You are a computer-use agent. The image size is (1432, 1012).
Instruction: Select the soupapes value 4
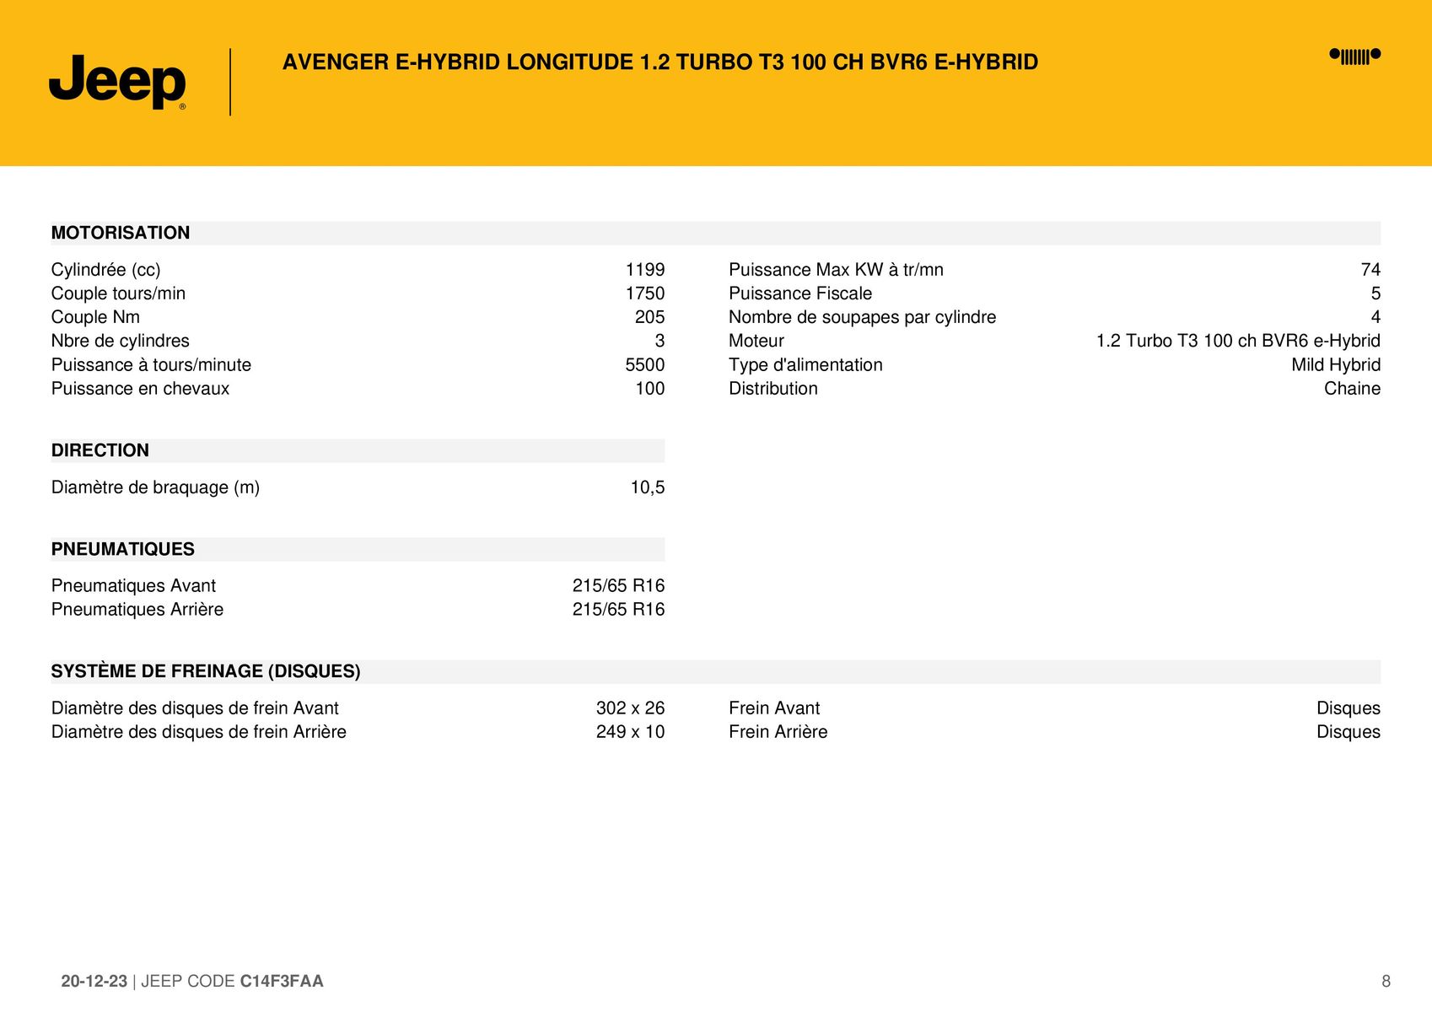(x=1376, y=317)
